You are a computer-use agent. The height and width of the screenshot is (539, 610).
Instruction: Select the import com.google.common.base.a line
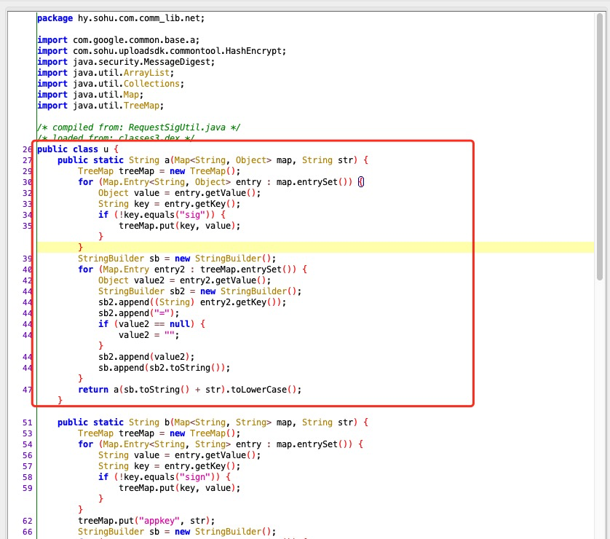(x=118, y=40)
